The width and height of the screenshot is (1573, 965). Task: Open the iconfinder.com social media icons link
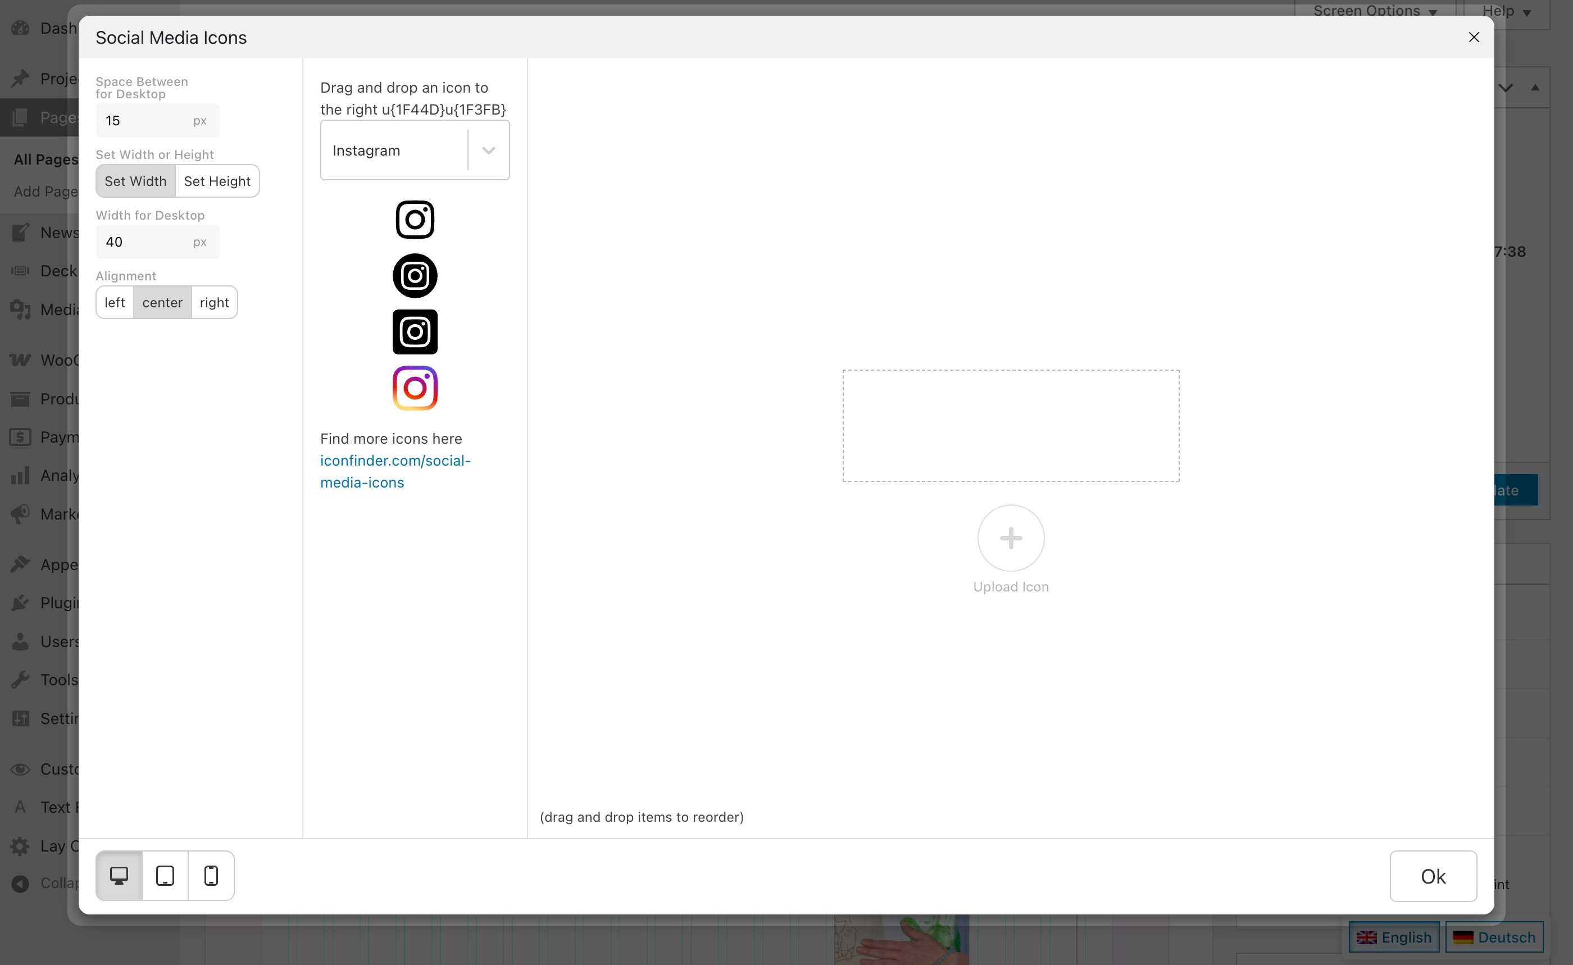[x=395, y=472]
